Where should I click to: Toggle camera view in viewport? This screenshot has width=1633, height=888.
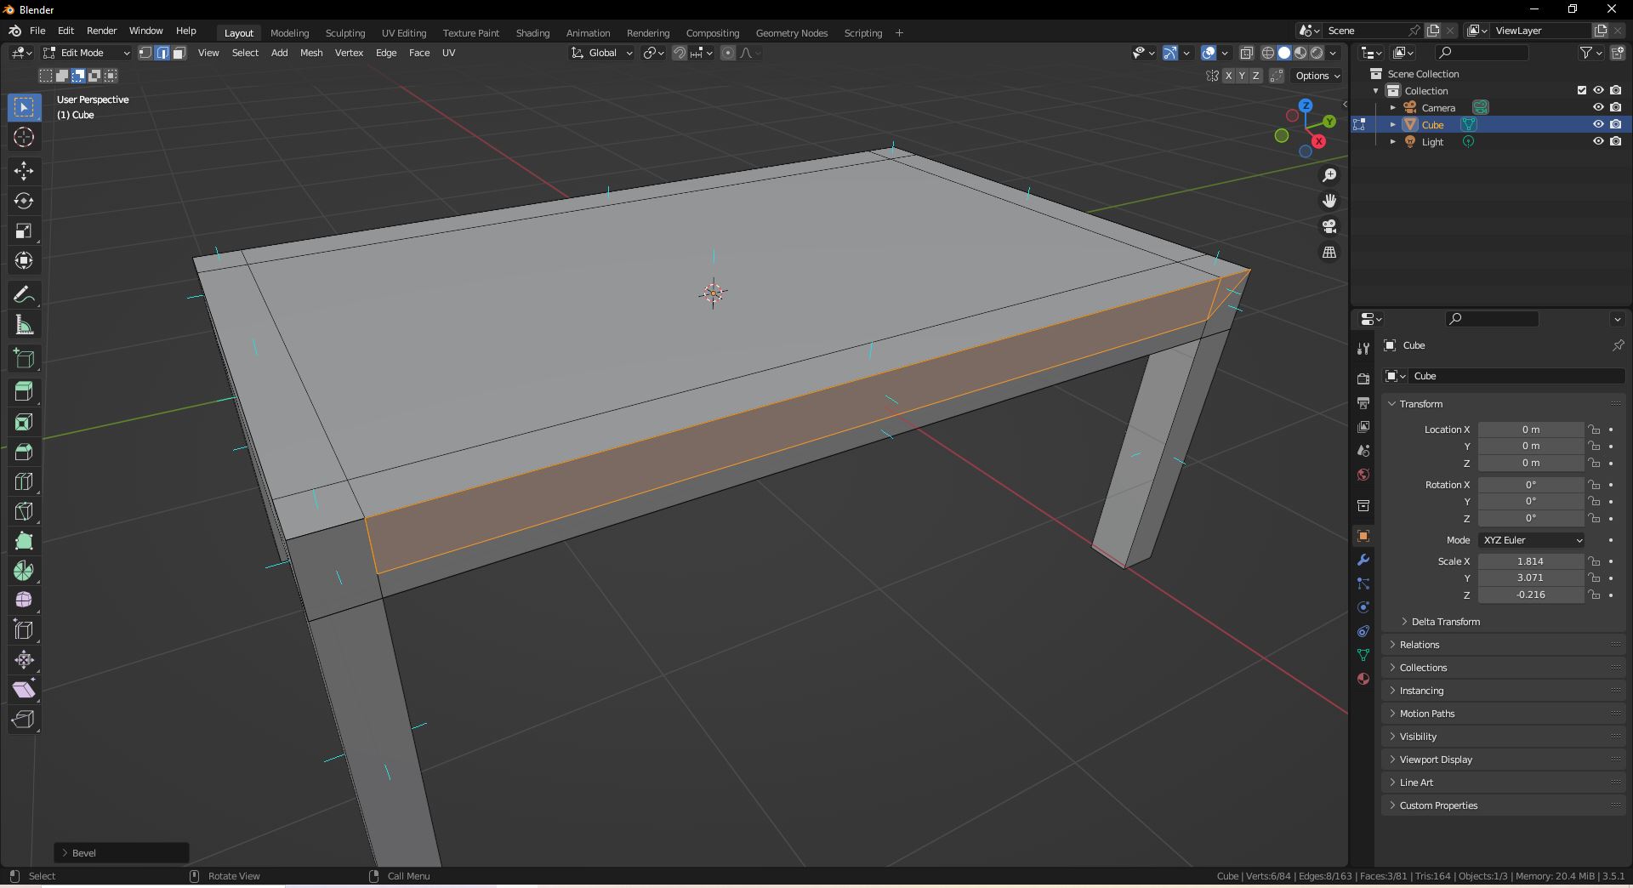click(x=1329, y=227)
